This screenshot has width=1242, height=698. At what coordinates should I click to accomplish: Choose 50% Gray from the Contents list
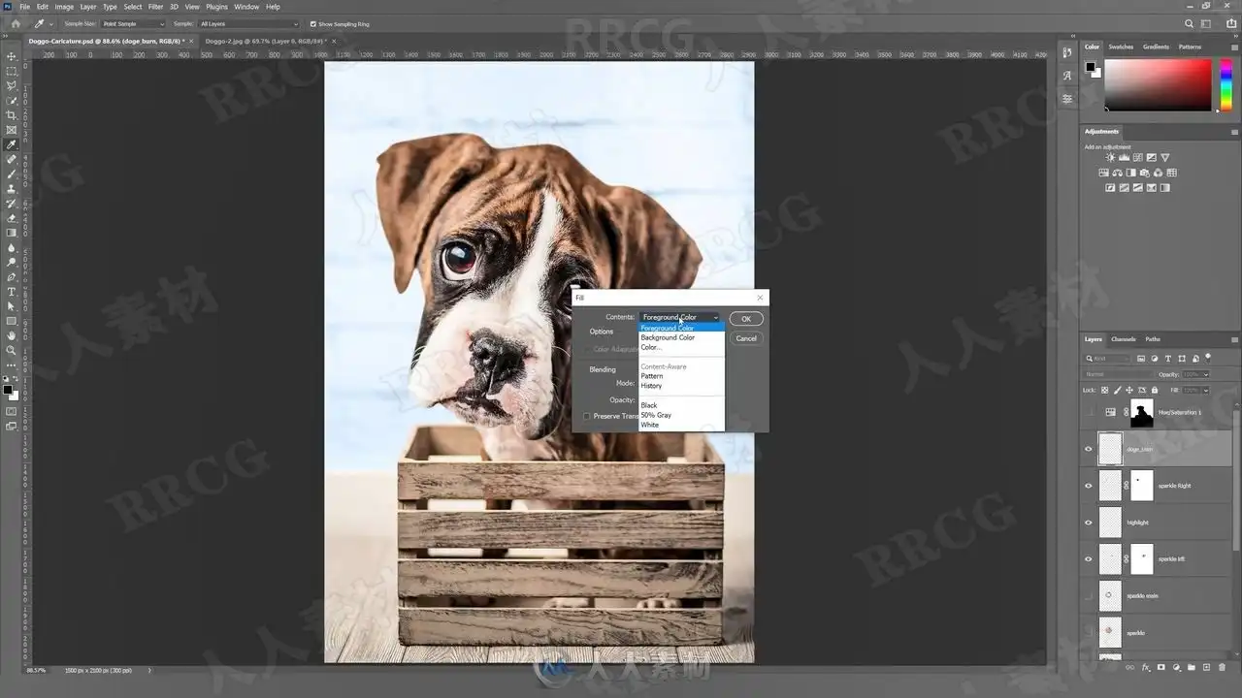(x=681, y=415)
